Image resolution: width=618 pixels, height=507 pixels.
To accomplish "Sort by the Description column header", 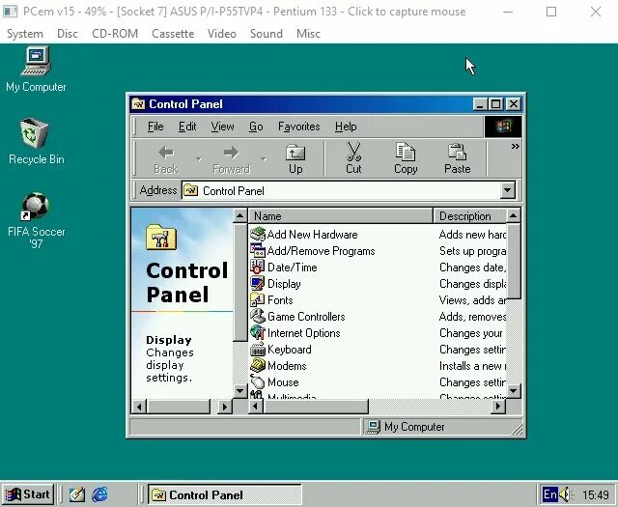I will tap(469, 216).
